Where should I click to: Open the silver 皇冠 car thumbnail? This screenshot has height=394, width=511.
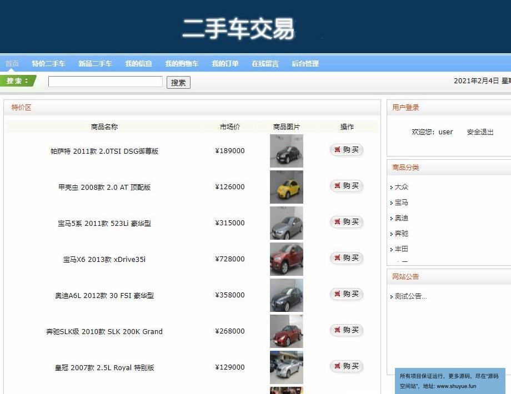point(287,367)
